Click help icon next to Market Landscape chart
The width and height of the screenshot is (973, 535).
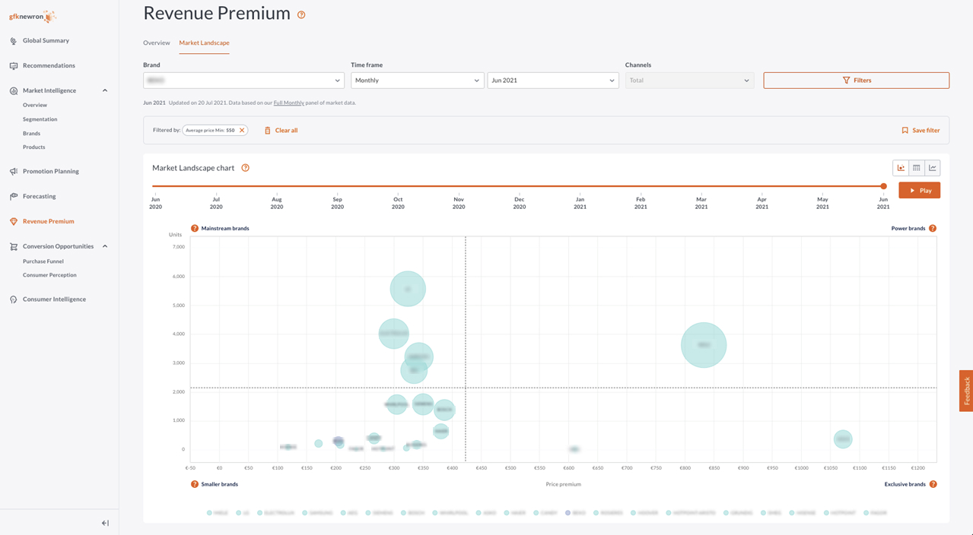click(245, 168)
